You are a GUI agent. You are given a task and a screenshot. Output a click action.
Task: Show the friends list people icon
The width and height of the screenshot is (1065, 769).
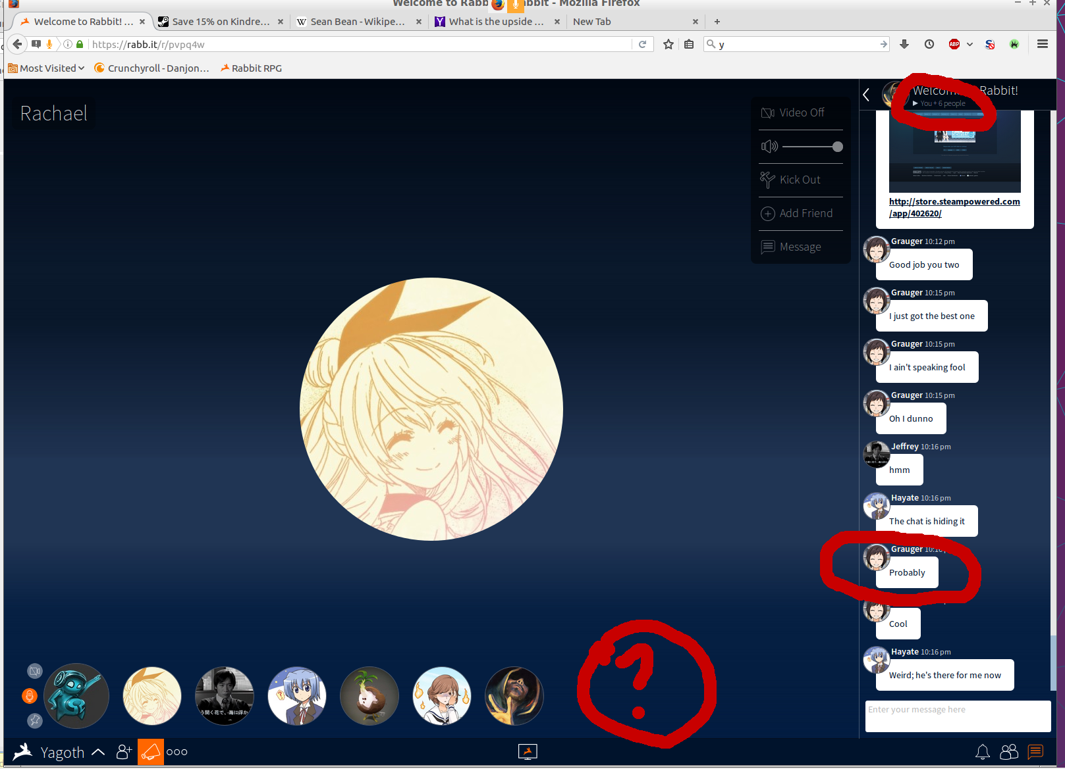[x=1009, y=751]
